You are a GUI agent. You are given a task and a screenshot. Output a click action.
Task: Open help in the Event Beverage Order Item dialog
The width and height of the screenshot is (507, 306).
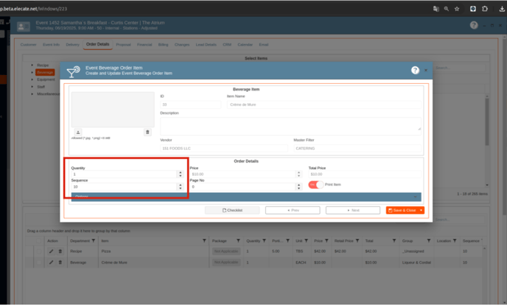415,71
